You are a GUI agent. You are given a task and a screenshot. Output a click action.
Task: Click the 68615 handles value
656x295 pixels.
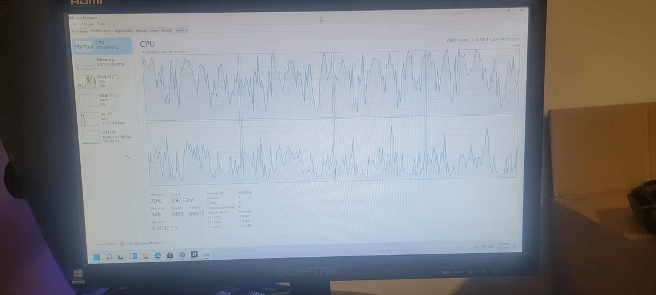(x=197, y=214)
